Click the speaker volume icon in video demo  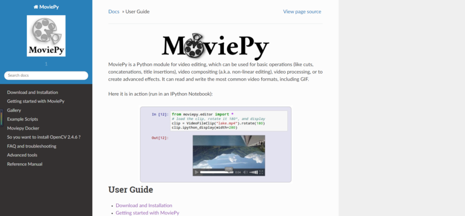coord(245,172)
